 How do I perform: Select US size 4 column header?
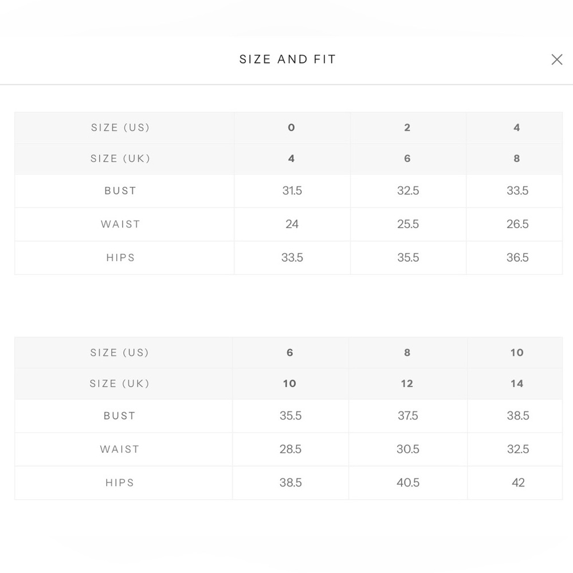click(516, 128)
